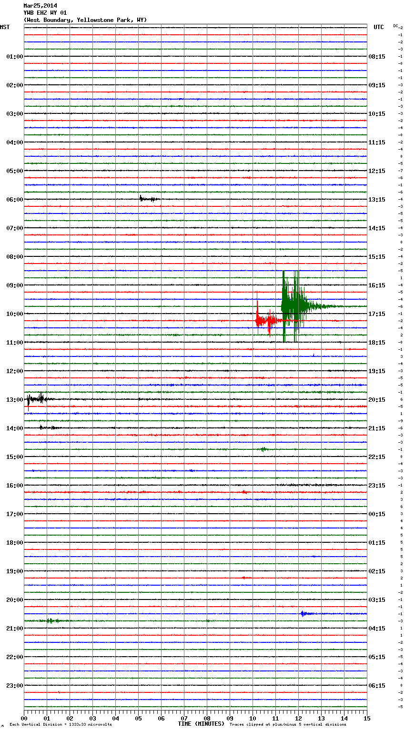Click the 12:15 UTC time label

click(377, 171)
